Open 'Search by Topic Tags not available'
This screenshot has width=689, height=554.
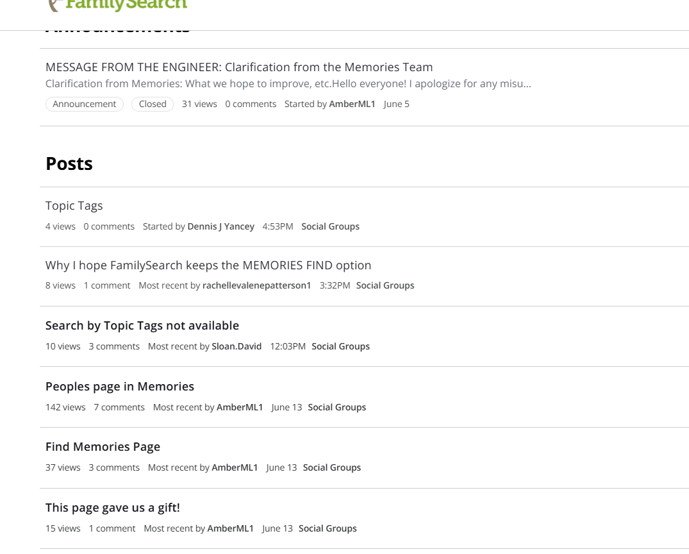pyautogui.click(x=142, y=326)
